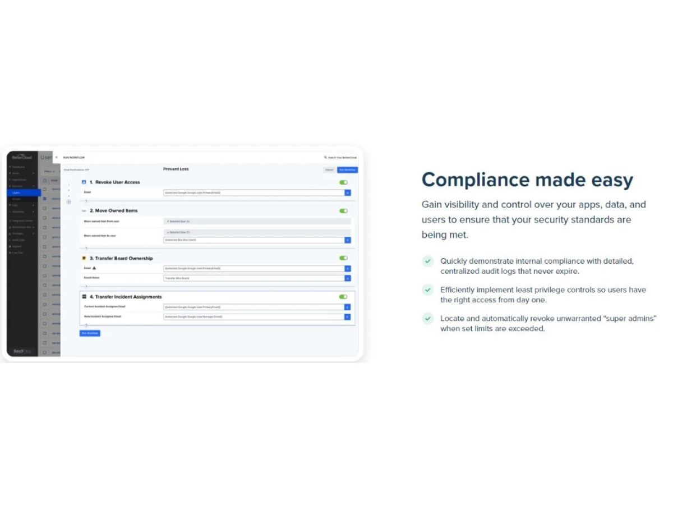This screenshot has height=505, width=673.
Task: Click Run Workflow button below step 4
Action: pos(90,333)
